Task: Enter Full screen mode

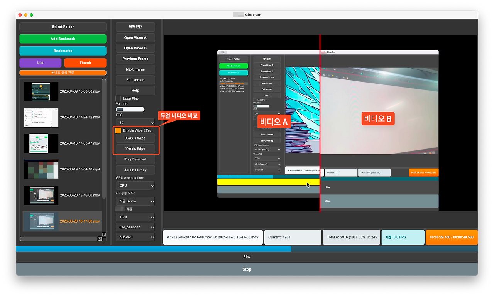Action: [135, 80]
